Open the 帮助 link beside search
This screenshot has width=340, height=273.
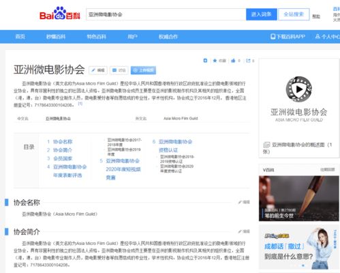point(316,16)
